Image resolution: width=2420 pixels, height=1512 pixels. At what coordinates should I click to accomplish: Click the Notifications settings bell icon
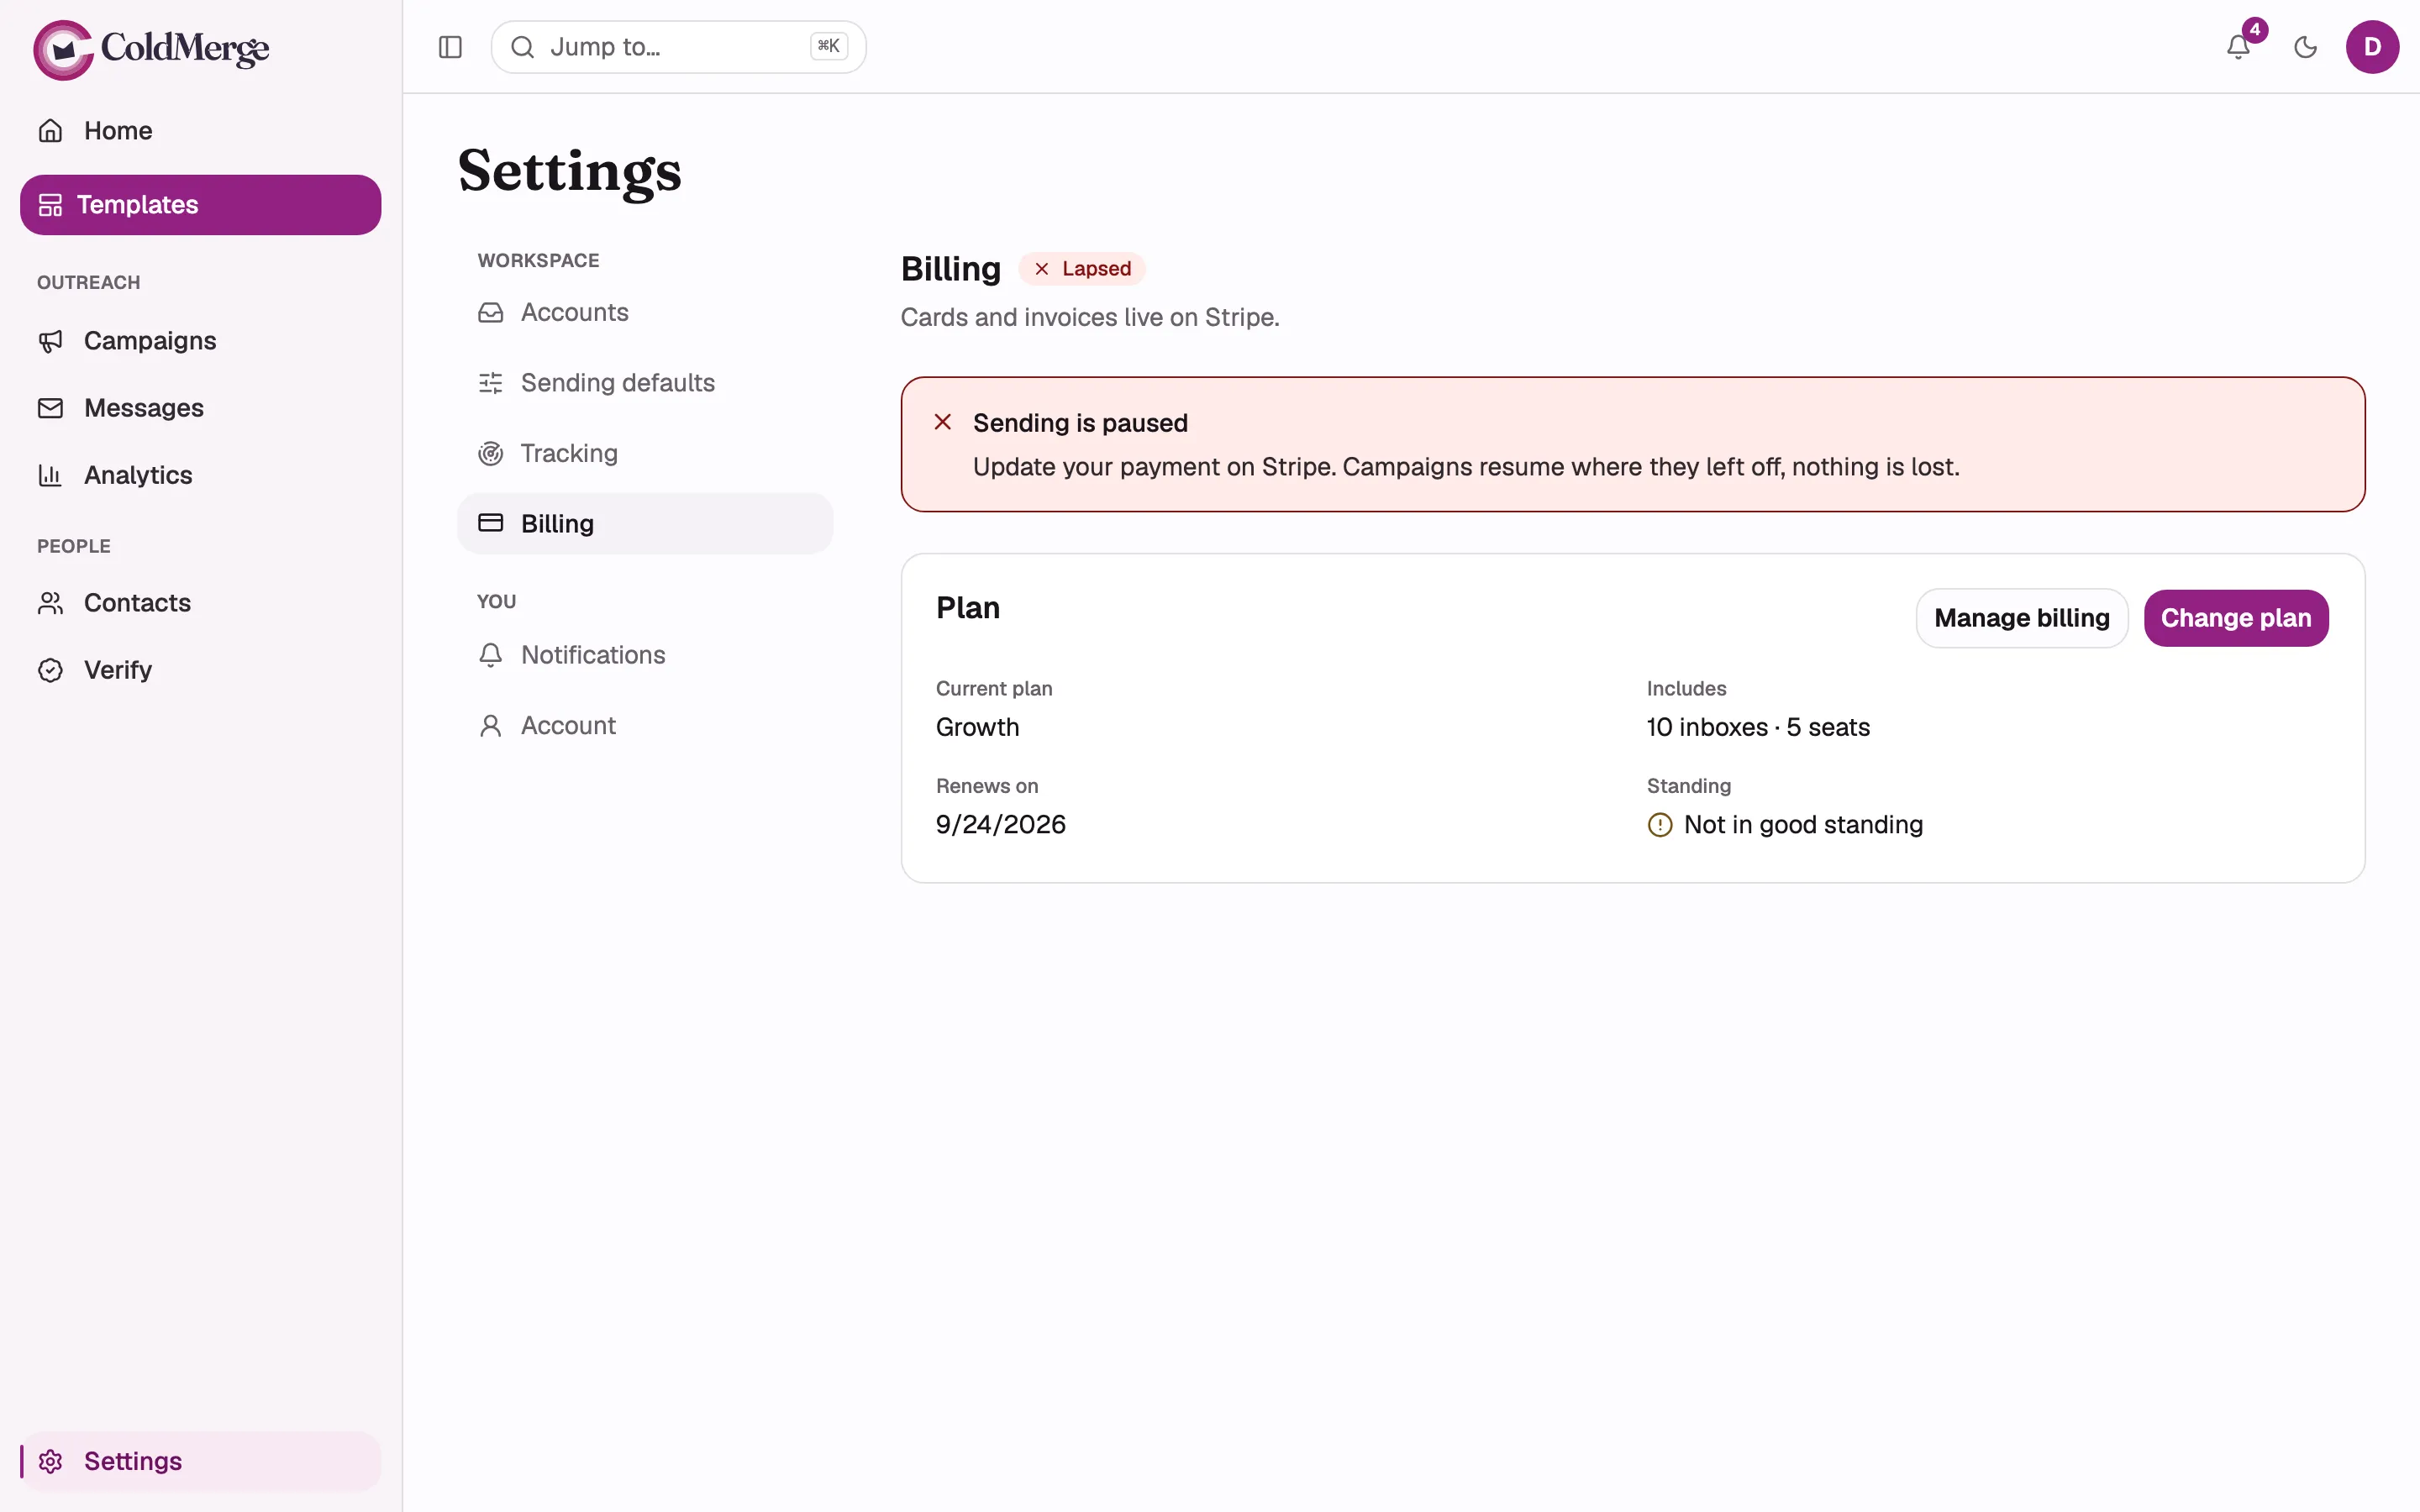tap(490, 655)
